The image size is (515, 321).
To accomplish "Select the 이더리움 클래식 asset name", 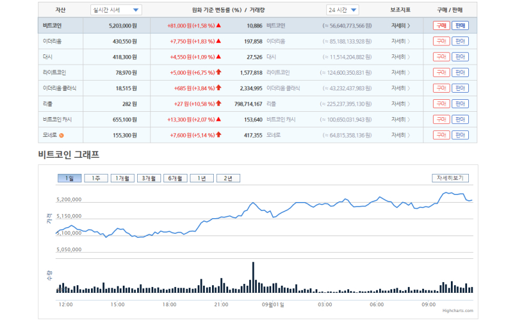I will [59, 88].
